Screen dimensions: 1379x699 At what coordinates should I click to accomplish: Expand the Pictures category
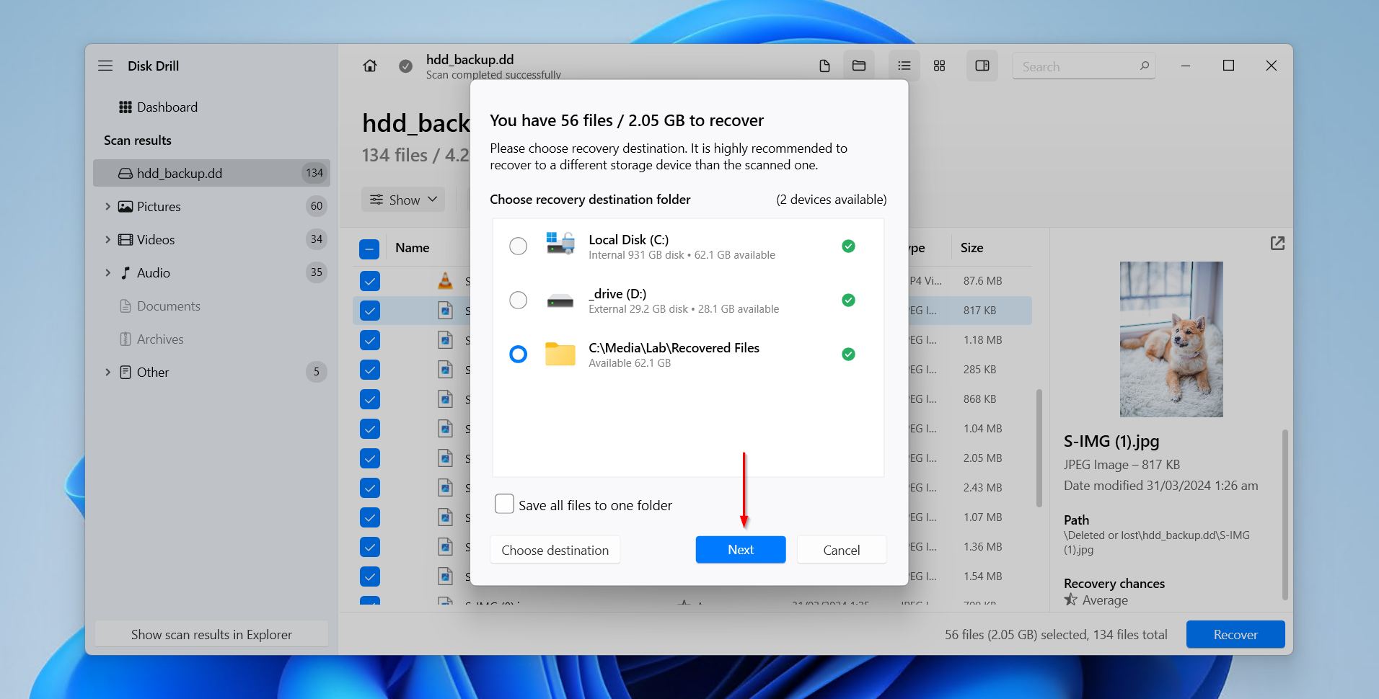coord(109,206)
